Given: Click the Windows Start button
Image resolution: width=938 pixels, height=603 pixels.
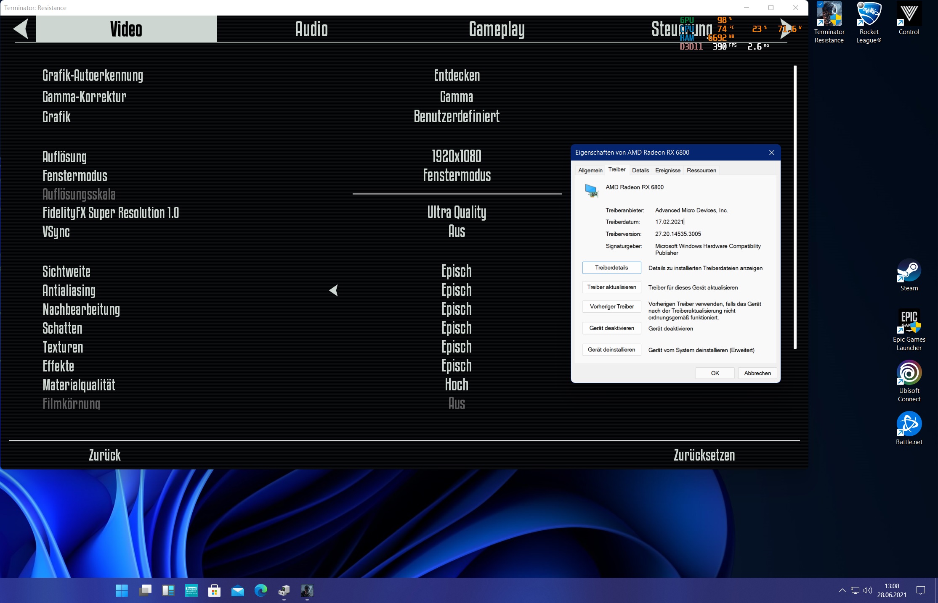Looking at the screenshot, I should (x=122, y=590).
